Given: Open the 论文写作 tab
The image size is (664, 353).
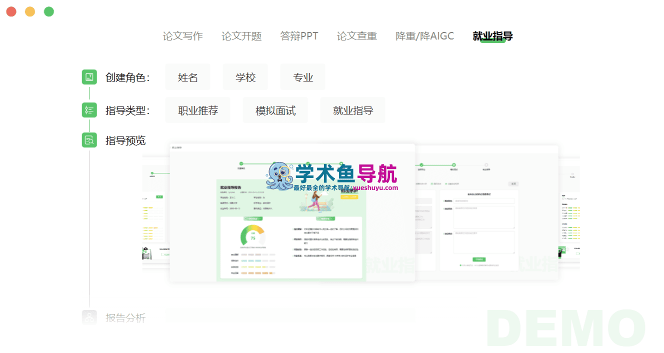Looking at the screenshot, I should click(x=182, y=36).
